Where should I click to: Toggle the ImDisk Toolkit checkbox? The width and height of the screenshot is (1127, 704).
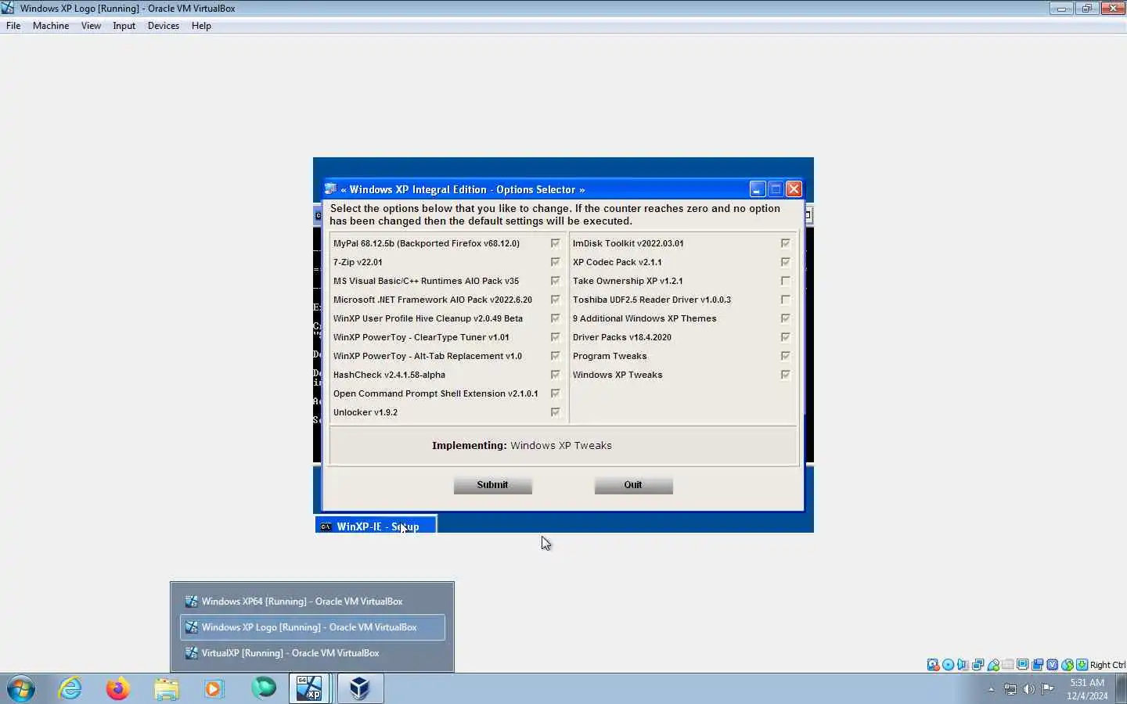pos(785,243)
